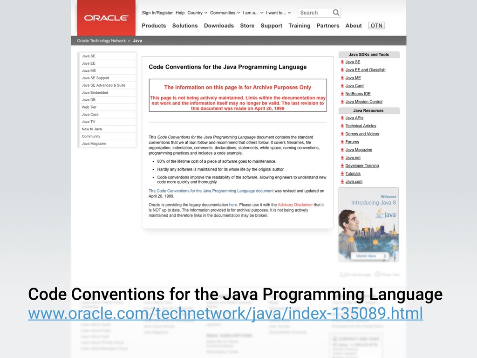Open Developer Training link
The image size is (477, 358).
tap(362, 165)
